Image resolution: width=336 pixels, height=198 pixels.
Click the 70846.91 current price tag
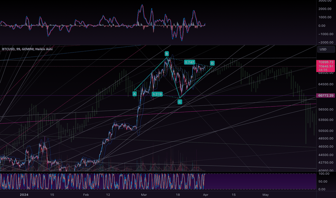pyautogui.click(x=326, y=66)
